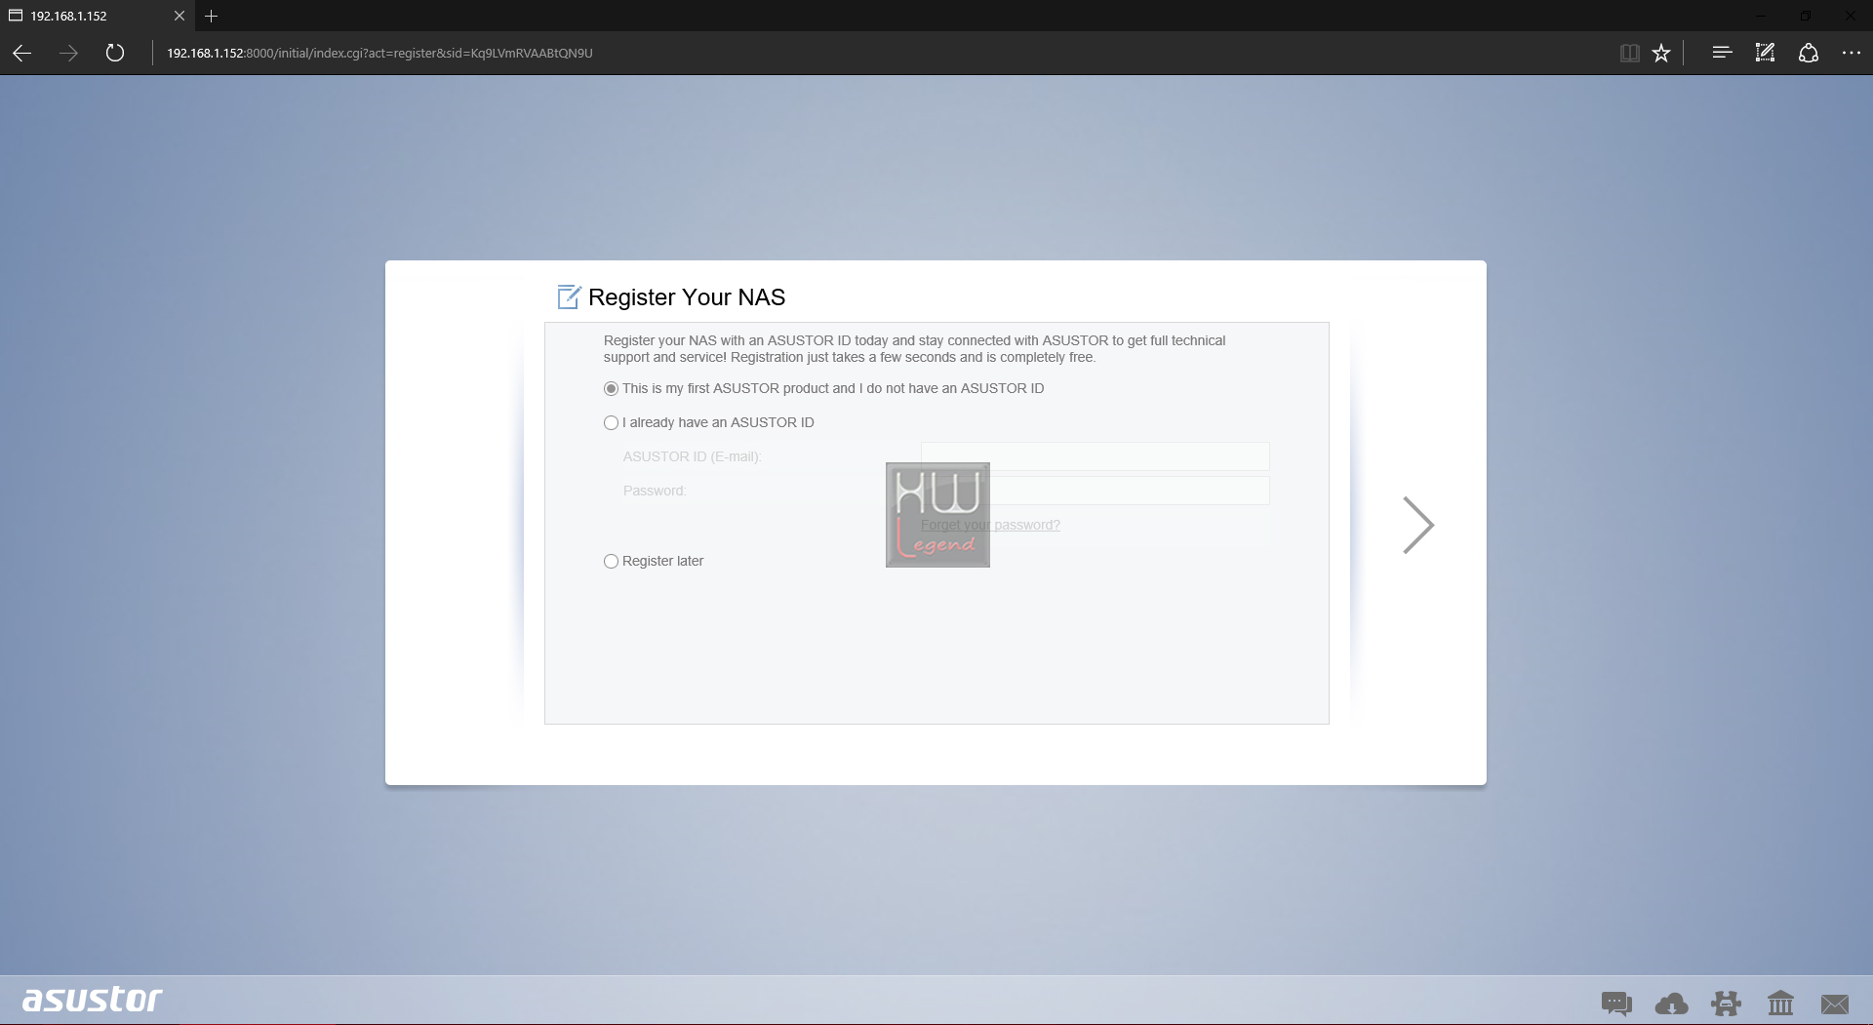
Task: Reload the current page
Action: click(x=115, y=53)
